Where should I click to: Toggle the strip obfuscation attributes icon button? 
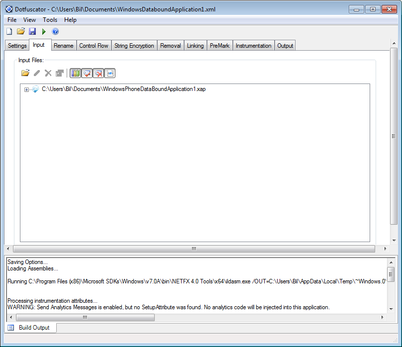[99, 73]
